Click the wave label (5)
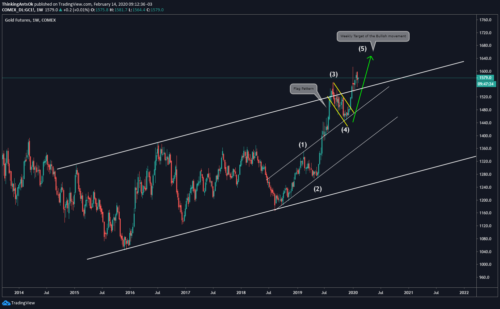This screenshot has width=500, height=309. [362, 49]
